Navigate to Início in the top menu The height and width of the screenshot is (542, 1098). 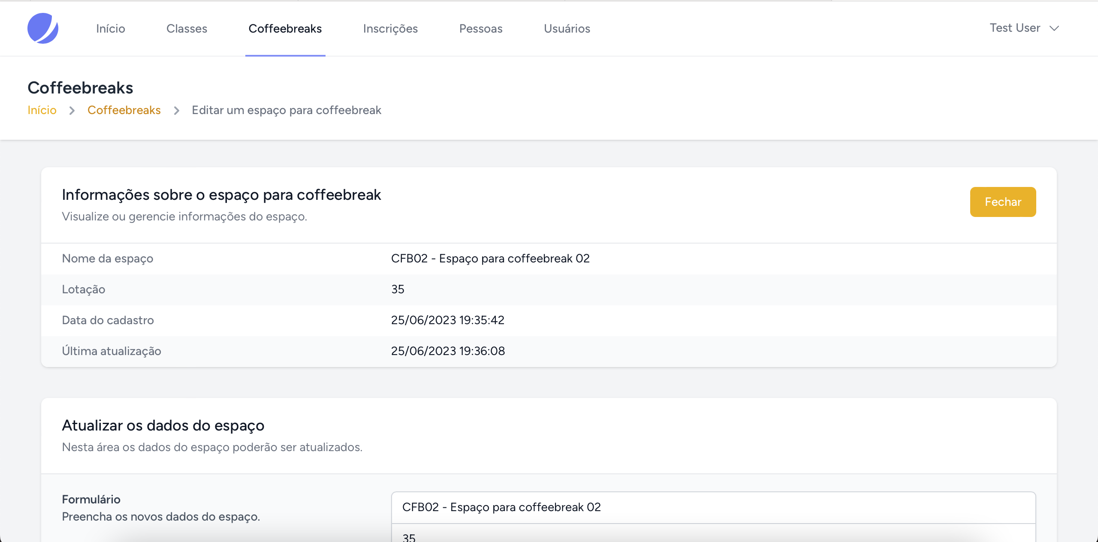pyautogui.click(x=110, y=28)
